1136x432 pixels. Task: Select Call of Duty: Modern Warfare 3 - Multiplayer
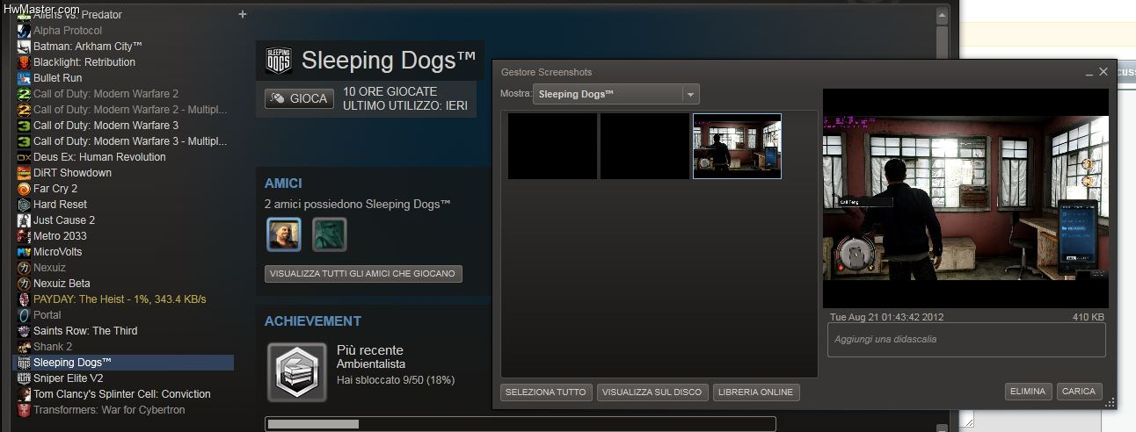pyautogui.click(x=123, y=141)
